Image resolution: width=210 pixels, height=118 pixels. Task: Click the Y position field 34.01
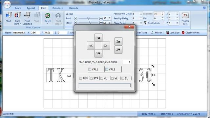[49, 33]
